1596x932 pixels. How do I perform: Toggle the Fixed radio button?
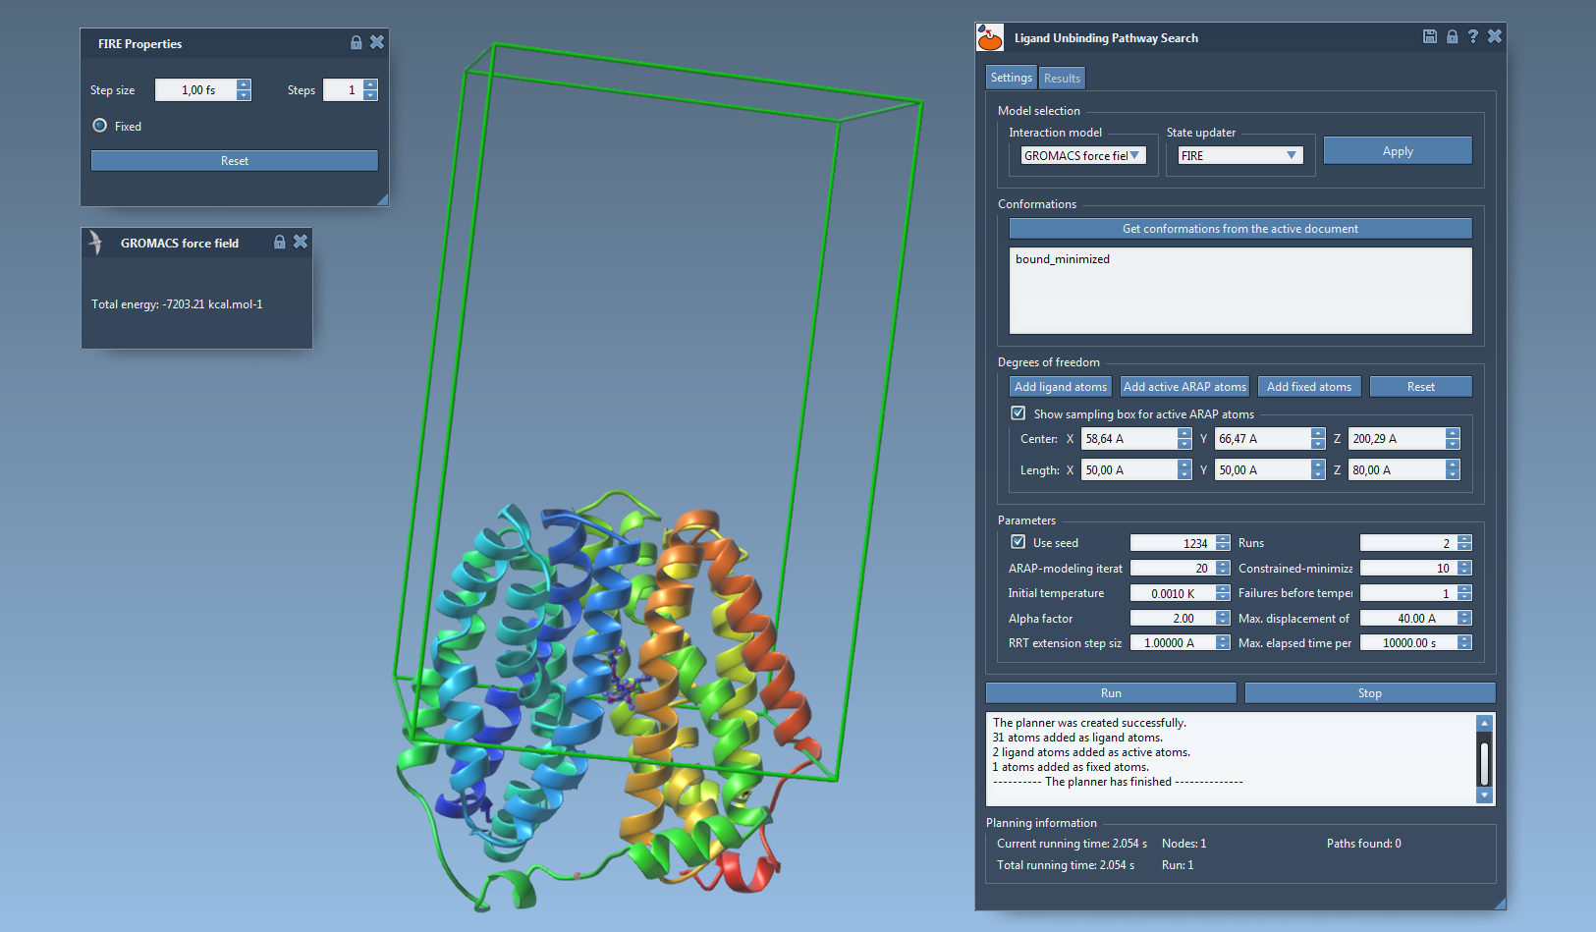[x=100, y=126]
